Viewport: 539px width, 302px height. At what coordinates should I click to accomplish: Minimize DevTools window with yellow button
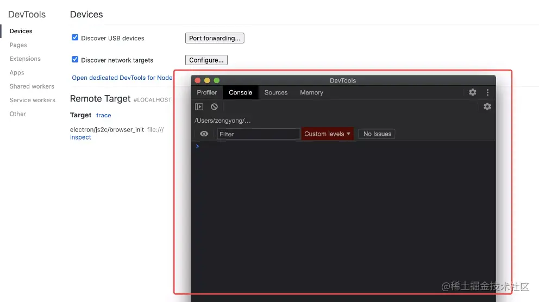207,80
